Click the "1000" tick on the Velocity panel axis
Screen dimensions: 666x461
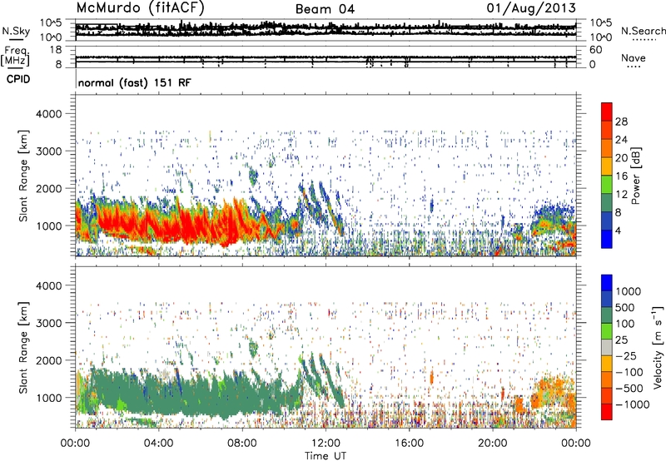pos(48,398)
